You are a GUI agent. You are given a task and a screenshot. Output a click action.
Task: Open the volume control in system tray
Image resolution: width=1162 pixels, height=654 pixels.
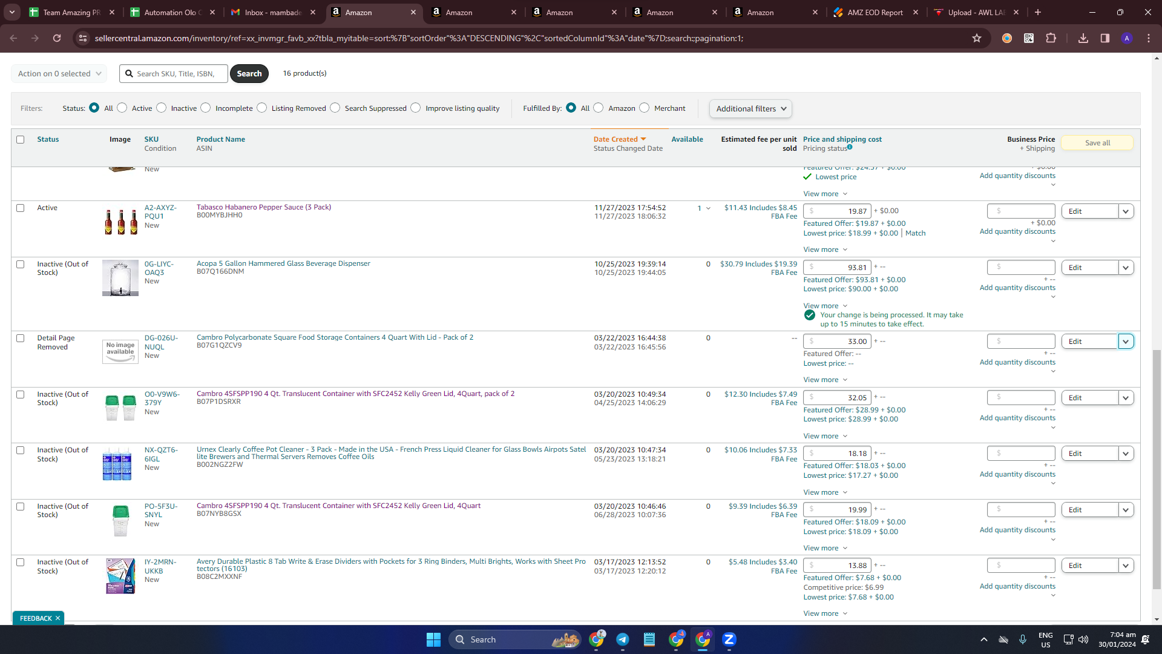[x=1083, y=639]
